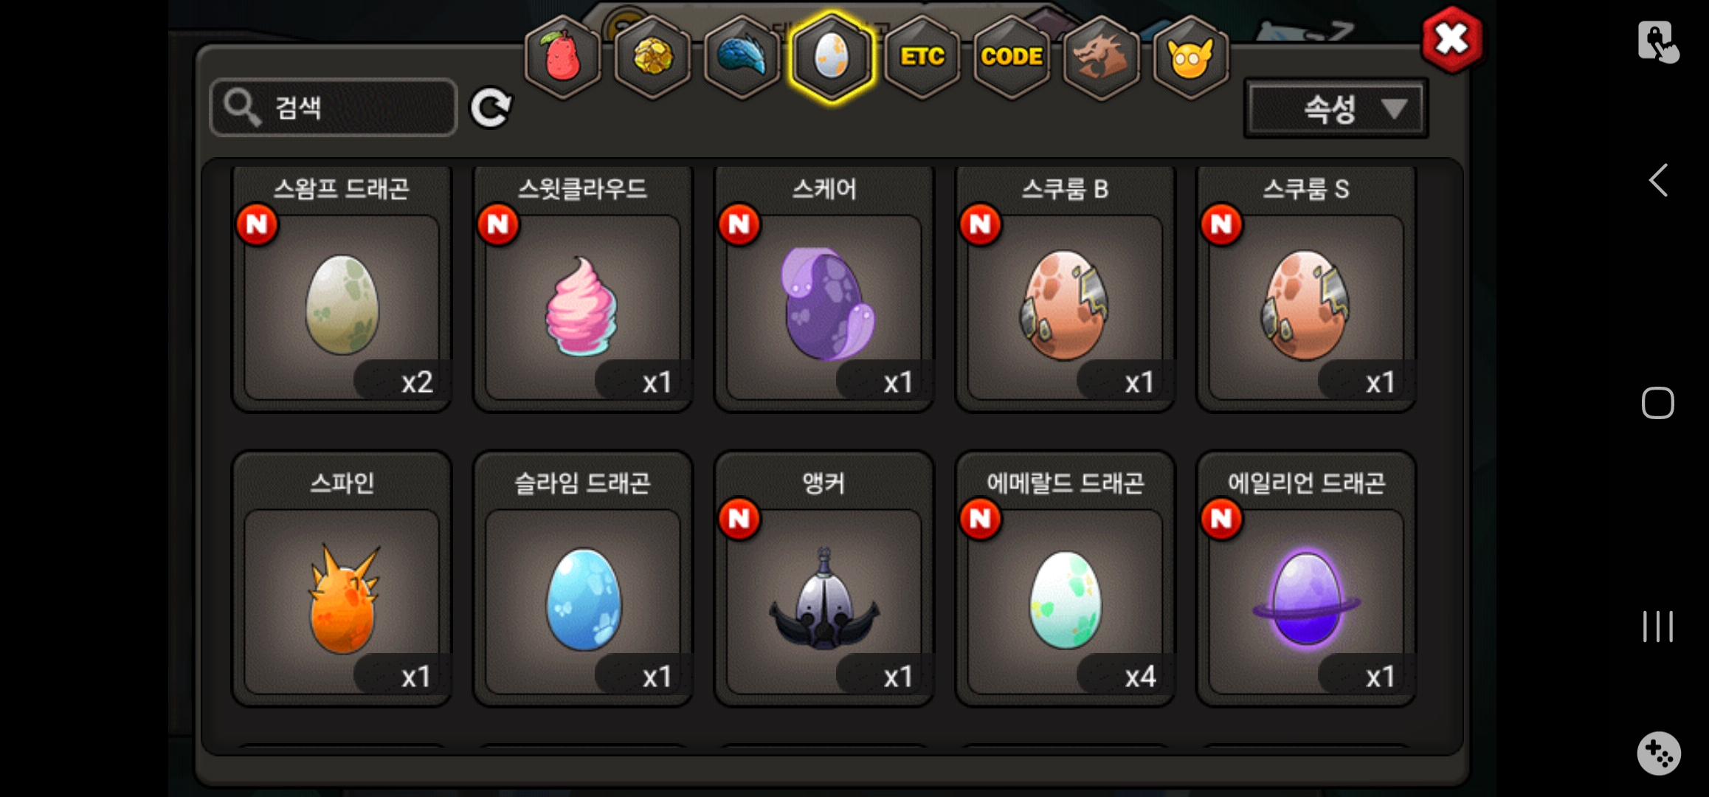Select the 스왐프 드래곤 egg item
This screenshot has height=797, width=1709.
[342, 289]
